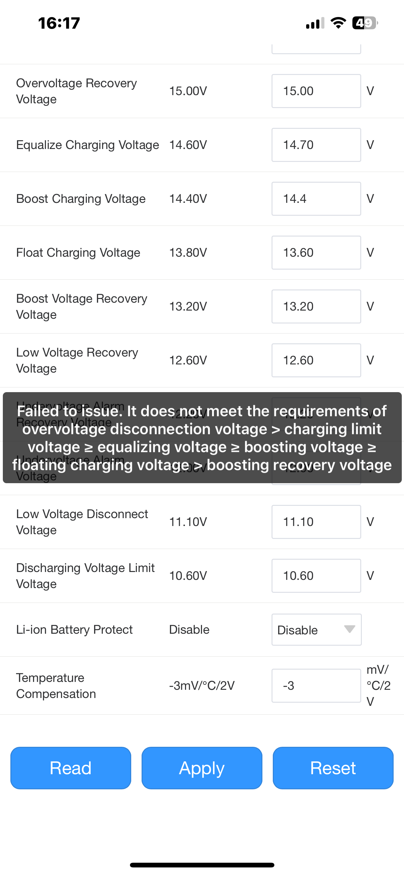This screenshot has width=404, height=875.
Task: Tap the status bar clock showing 16:17
Action: [x=59, y=23]
